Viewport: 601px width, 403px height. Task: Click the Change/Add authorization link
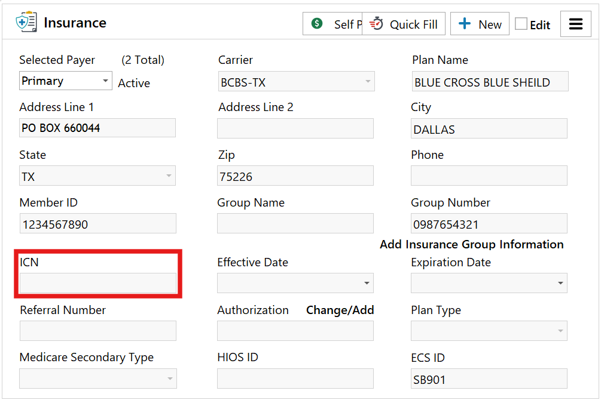340,310
